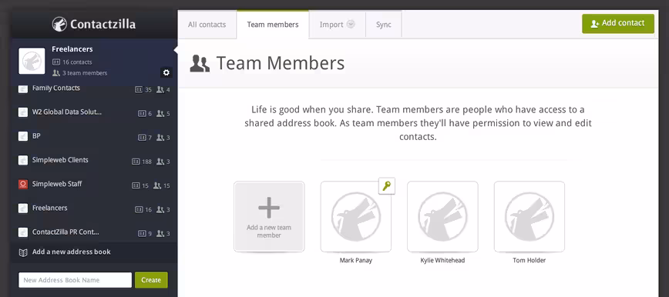
Task: Click the Family Contacts address book icon
Action: tap(23, 88)
